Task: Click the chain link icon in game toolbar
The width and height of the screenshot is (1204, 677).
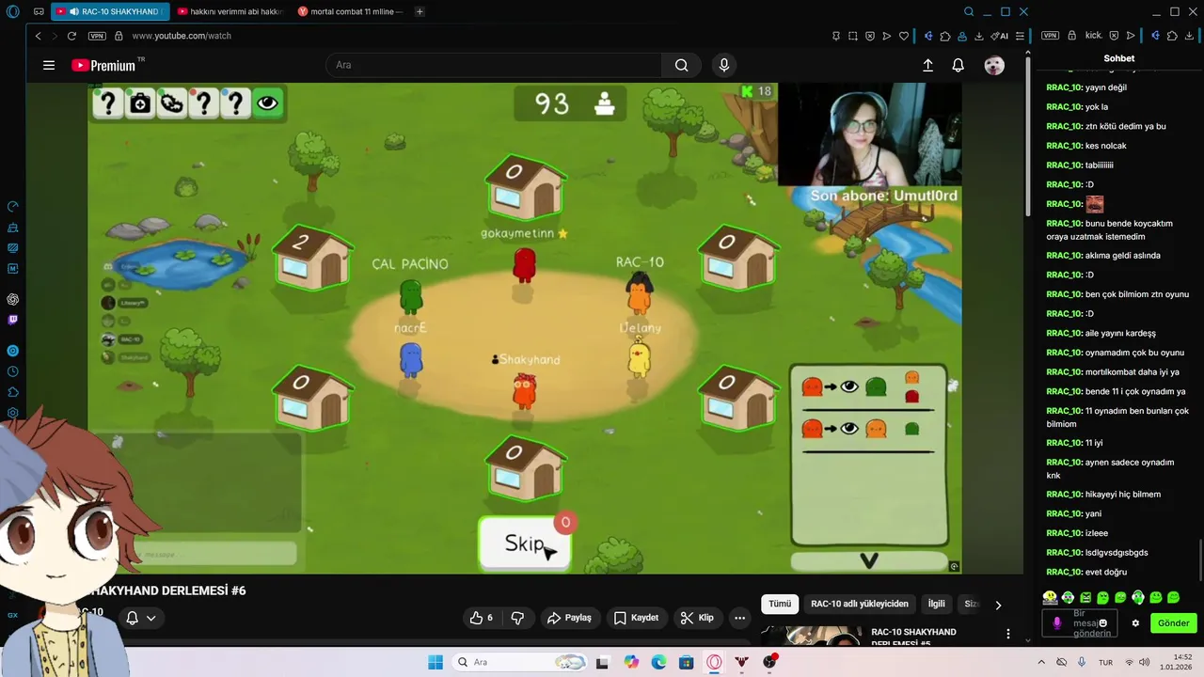Action: [x=172, y=103]
